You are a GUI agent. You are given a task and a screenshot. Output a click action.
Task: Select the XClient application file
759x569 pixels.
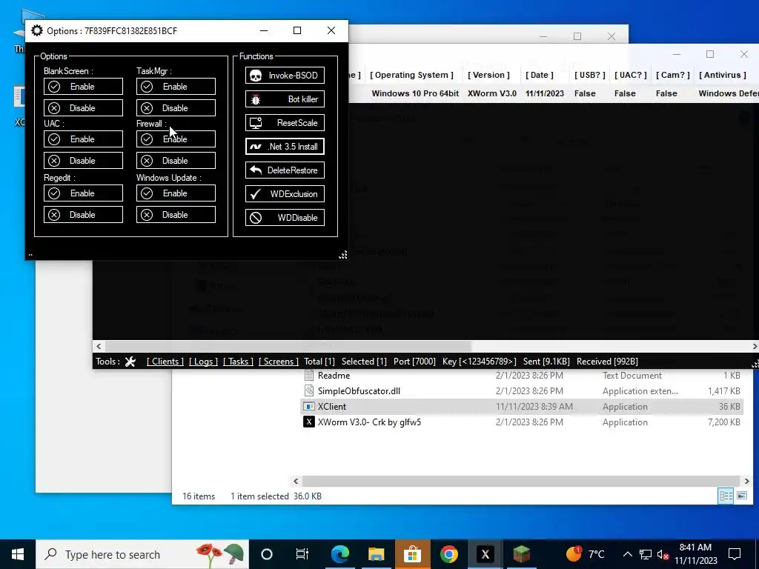point(521,407)
